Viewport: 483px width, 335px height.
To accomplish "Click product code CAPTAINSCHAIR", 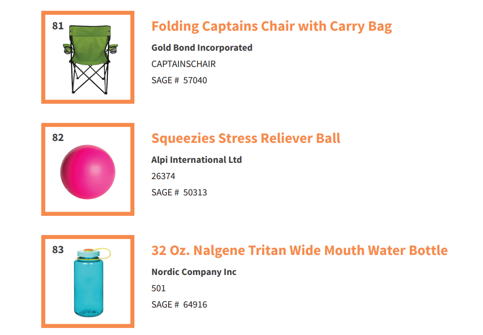I will (183, 64).
